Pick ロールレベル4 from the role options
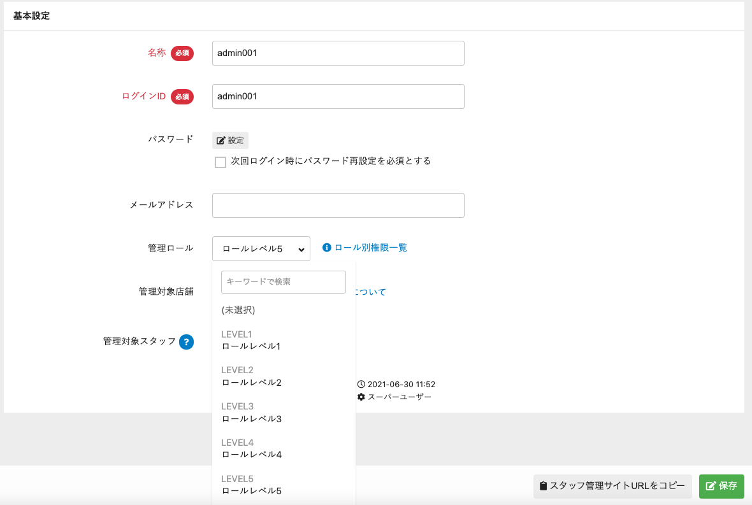 point(251,455)
